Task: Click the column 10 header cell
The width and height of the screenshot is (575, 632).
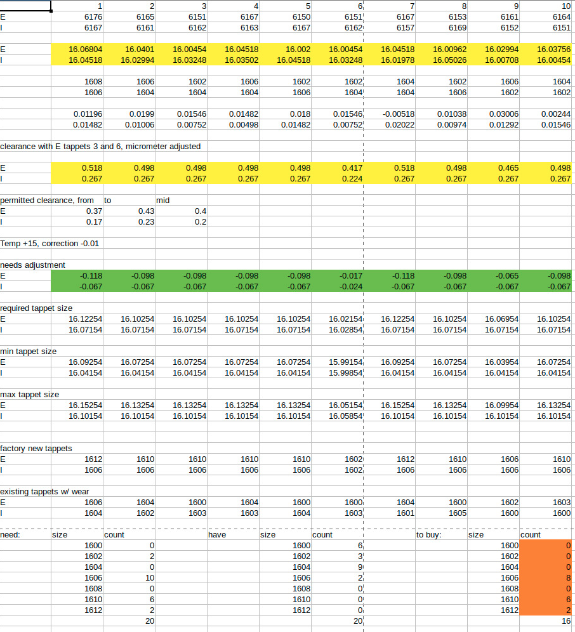Action: coord(549,6)
